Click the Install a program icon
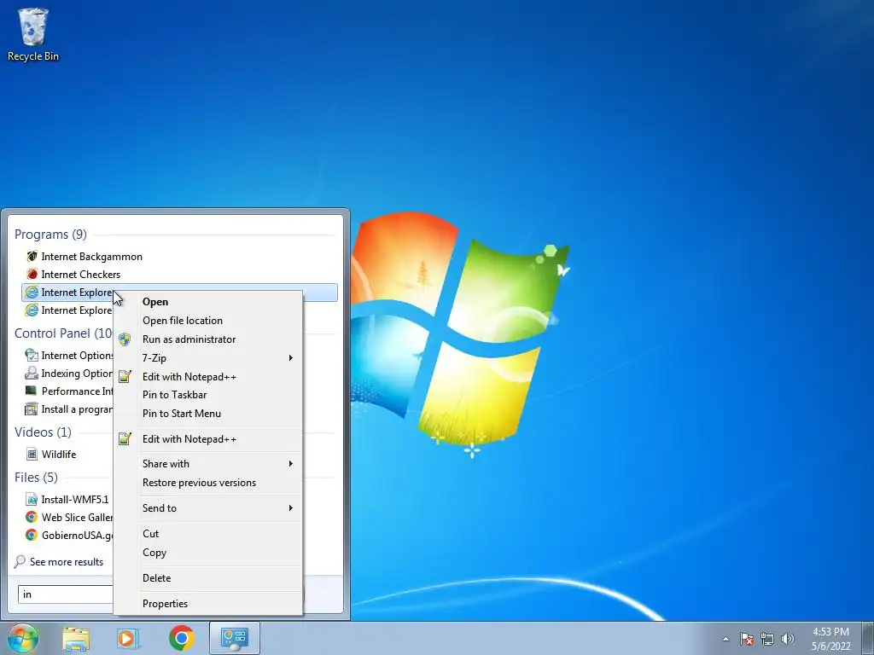The height and width of the screenshot is (655, 874). click(32, 409)
